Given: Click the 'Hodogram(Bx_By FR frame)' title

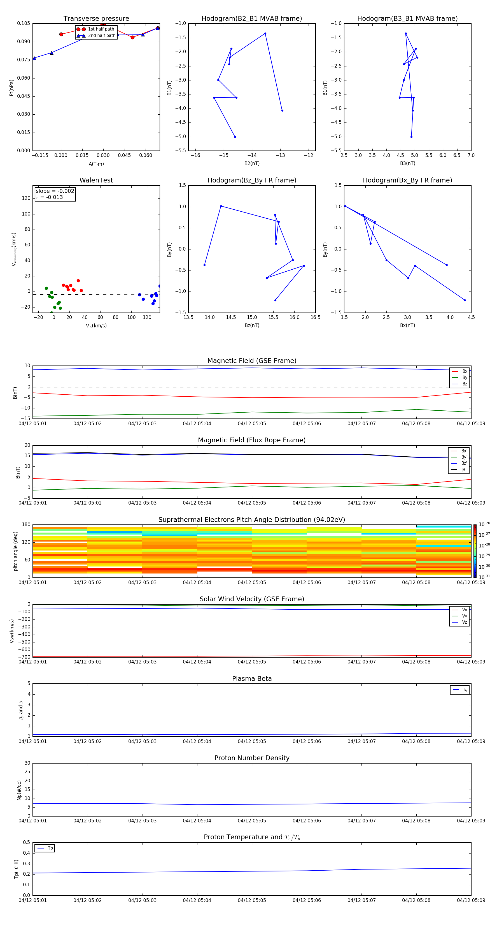Looking at the screenshot, I should [x=407, y=180].
